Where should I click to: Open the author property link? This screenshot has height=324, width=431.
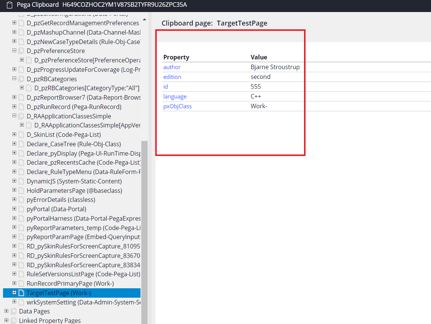(172, 67)
